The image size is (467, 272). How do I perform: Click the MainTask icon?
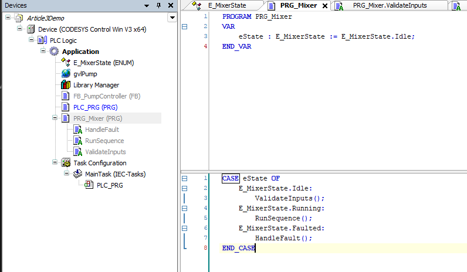pos(77,174)
